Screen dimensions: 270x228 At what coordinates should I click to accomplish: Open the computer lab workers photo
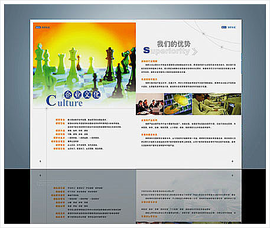(217, 104)
